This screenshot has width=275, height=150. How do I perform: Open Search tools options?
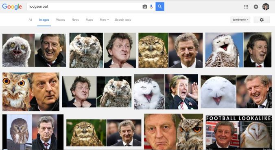click(123, 20)
